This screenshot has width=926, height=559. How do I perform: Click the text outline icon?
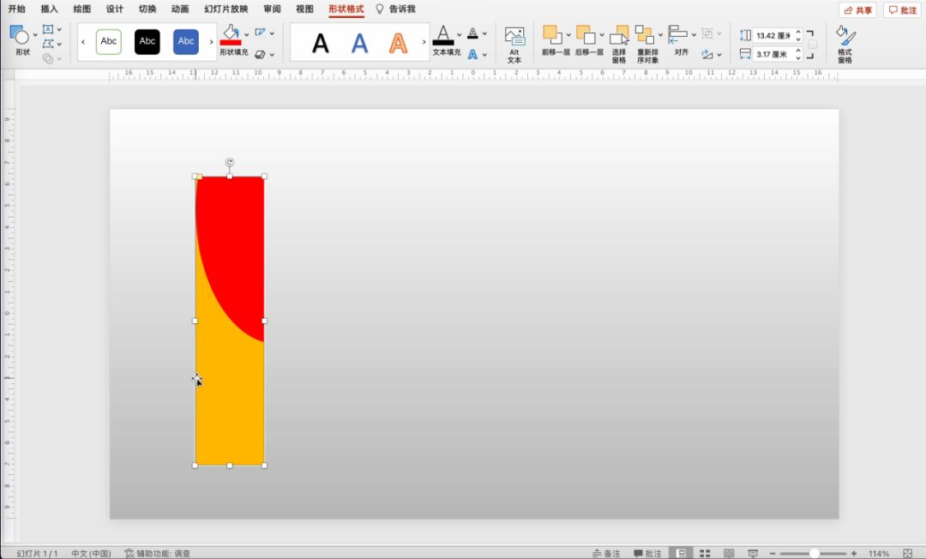(x=472, y=33)
